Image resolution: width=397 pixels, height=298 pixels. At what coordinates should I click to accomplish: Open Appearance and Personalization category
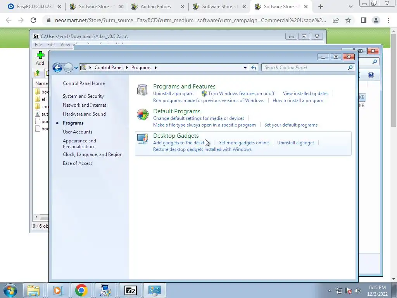click(79, 144)
